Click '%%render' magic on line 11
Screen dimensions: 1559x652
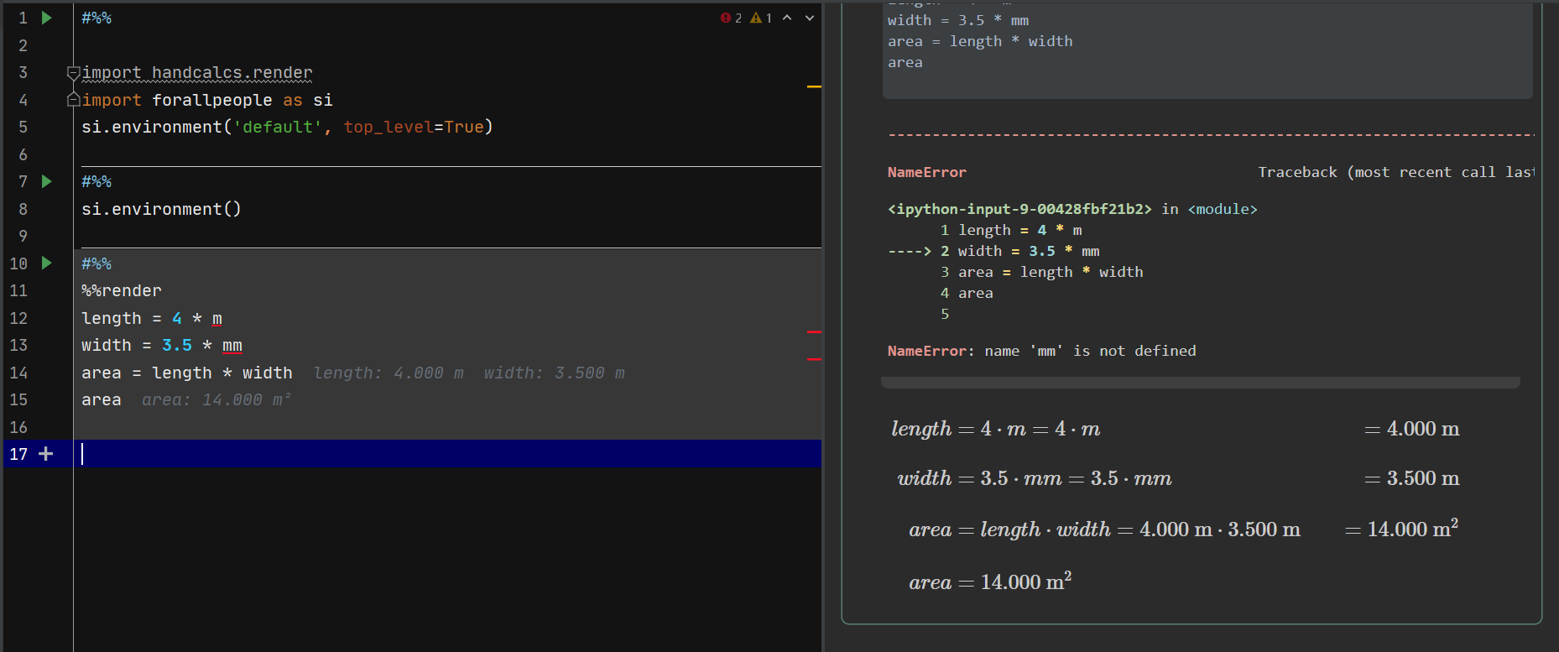click(x=122, y=291)
